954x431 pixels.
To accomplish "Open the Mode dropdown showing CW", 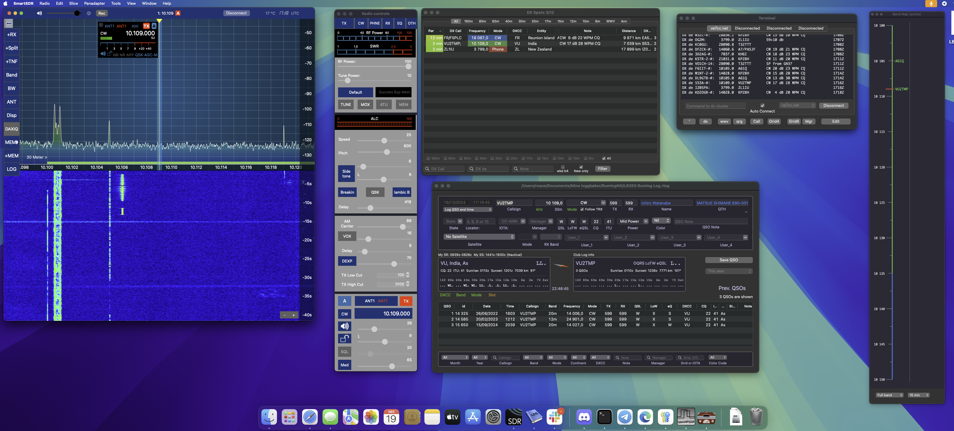I will [x=586, y=203].
